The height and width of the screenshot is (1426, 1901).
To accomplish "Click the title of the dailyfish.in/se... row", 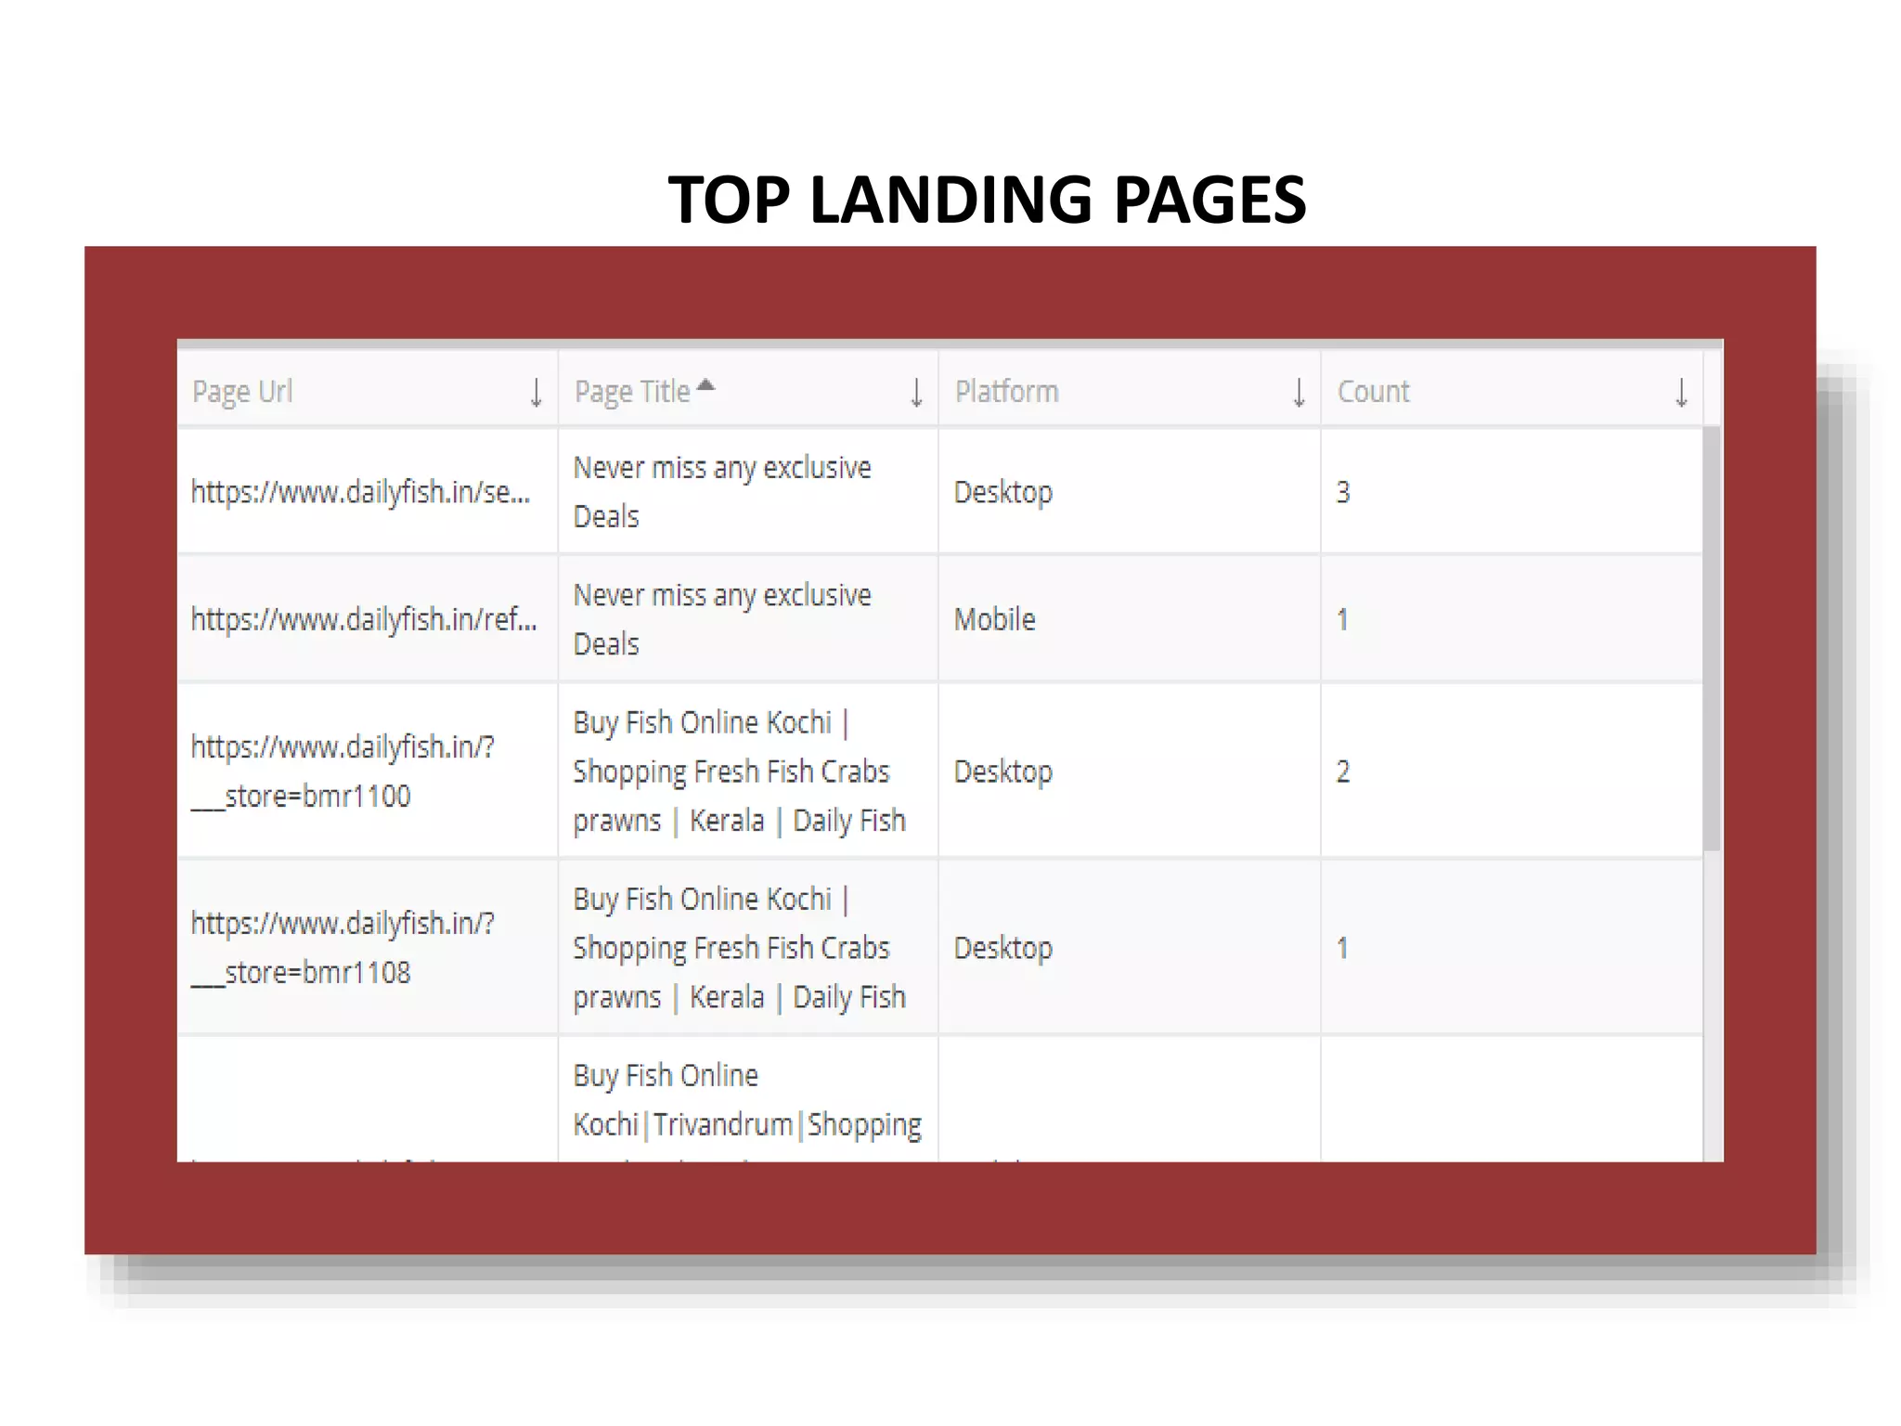I will [722, 491].
